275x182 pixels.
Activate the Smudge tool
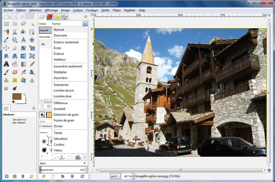click(6, 88)
